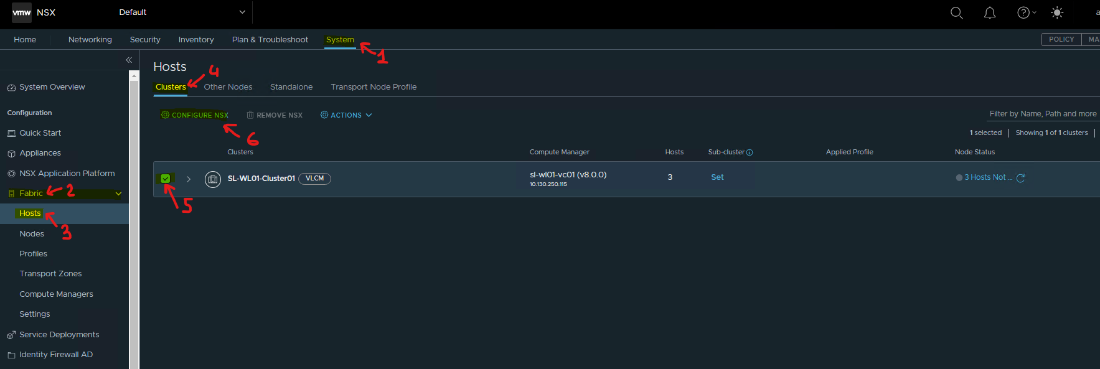This screenshot has height=369, width=1100.
Task: Click the Identity Firewall AD folder icon
Action: [11, 355]
